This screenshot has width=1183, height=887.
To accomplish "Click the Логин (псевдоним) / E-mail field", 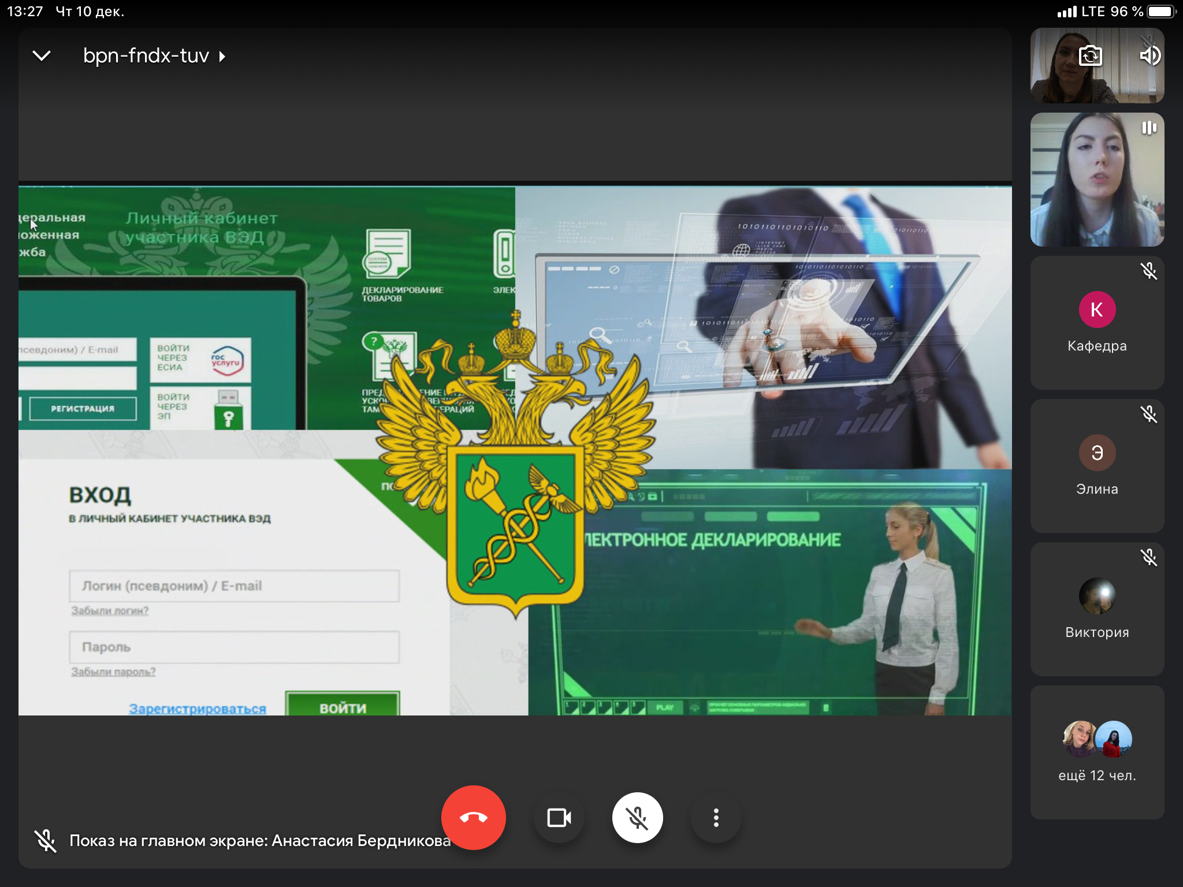I will [235, 586].
